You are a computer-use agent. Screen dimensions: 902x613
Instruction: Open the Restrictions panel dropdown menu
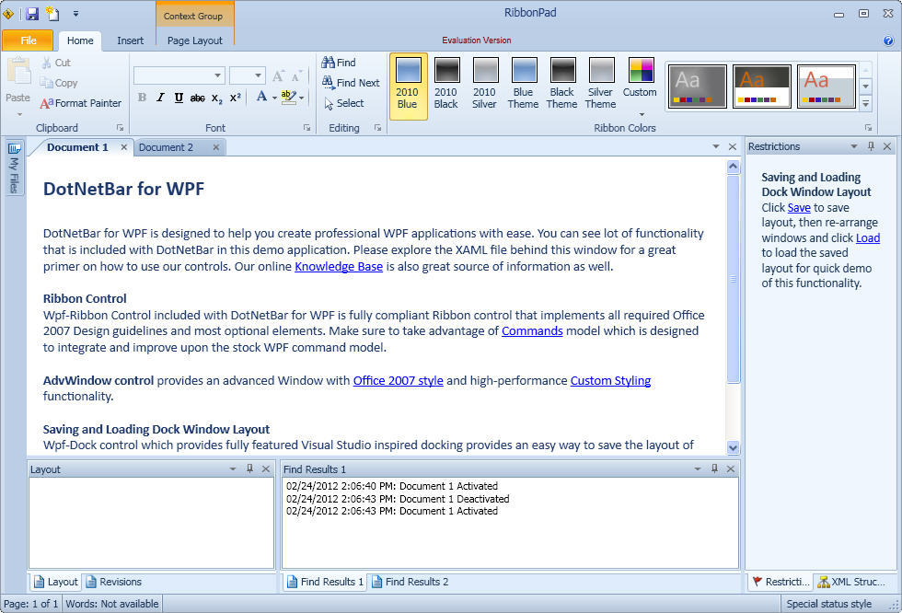854,146
